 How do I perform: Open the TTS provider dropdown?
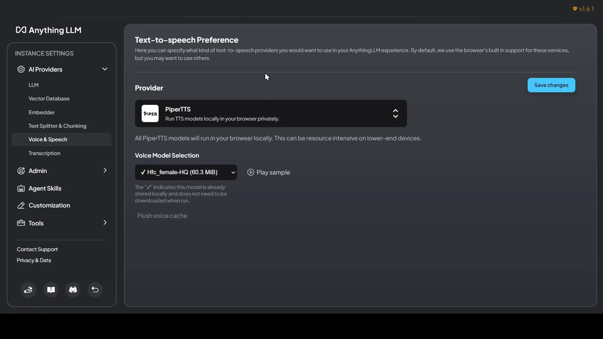(395, 113)
